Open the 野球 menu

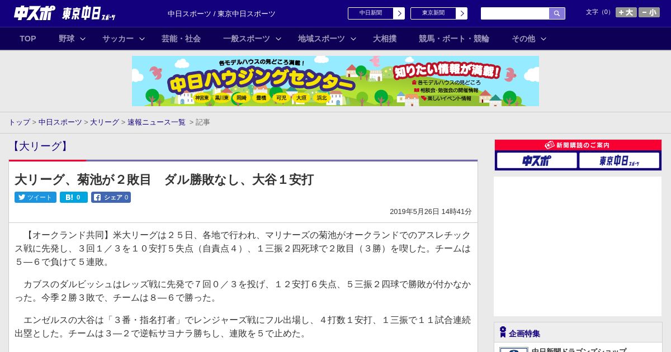click(67, 39)
